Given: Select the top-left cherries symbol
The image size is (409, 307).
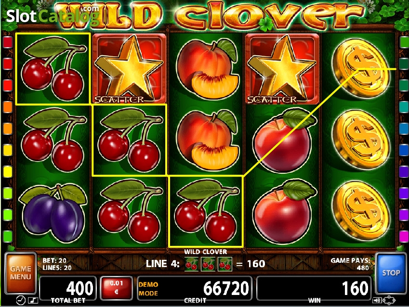Looking at the screenshot, I should click(x=53, y=69).
